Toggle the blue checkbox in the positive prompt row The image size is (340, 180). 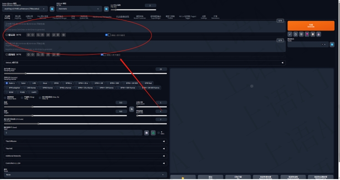coord(106,35)
